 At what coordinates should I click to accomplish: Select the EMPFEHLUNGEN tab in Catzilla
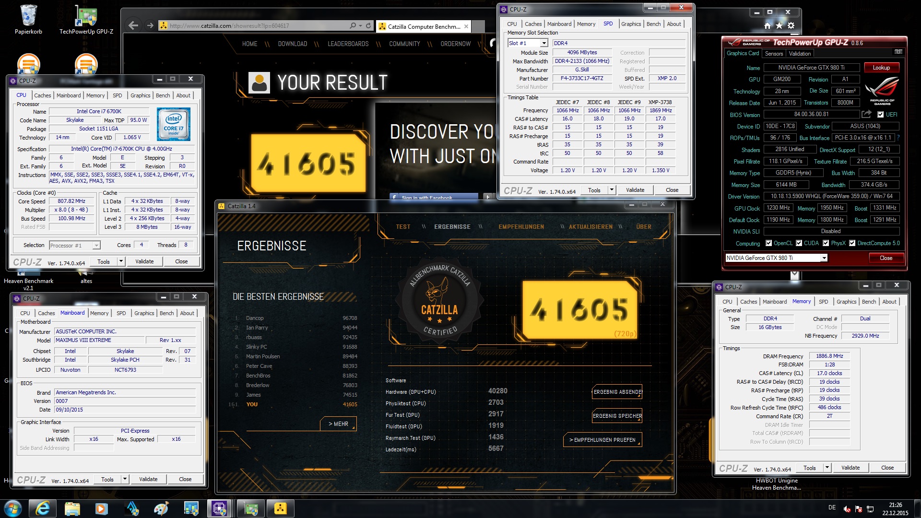[x=521, y=227]
